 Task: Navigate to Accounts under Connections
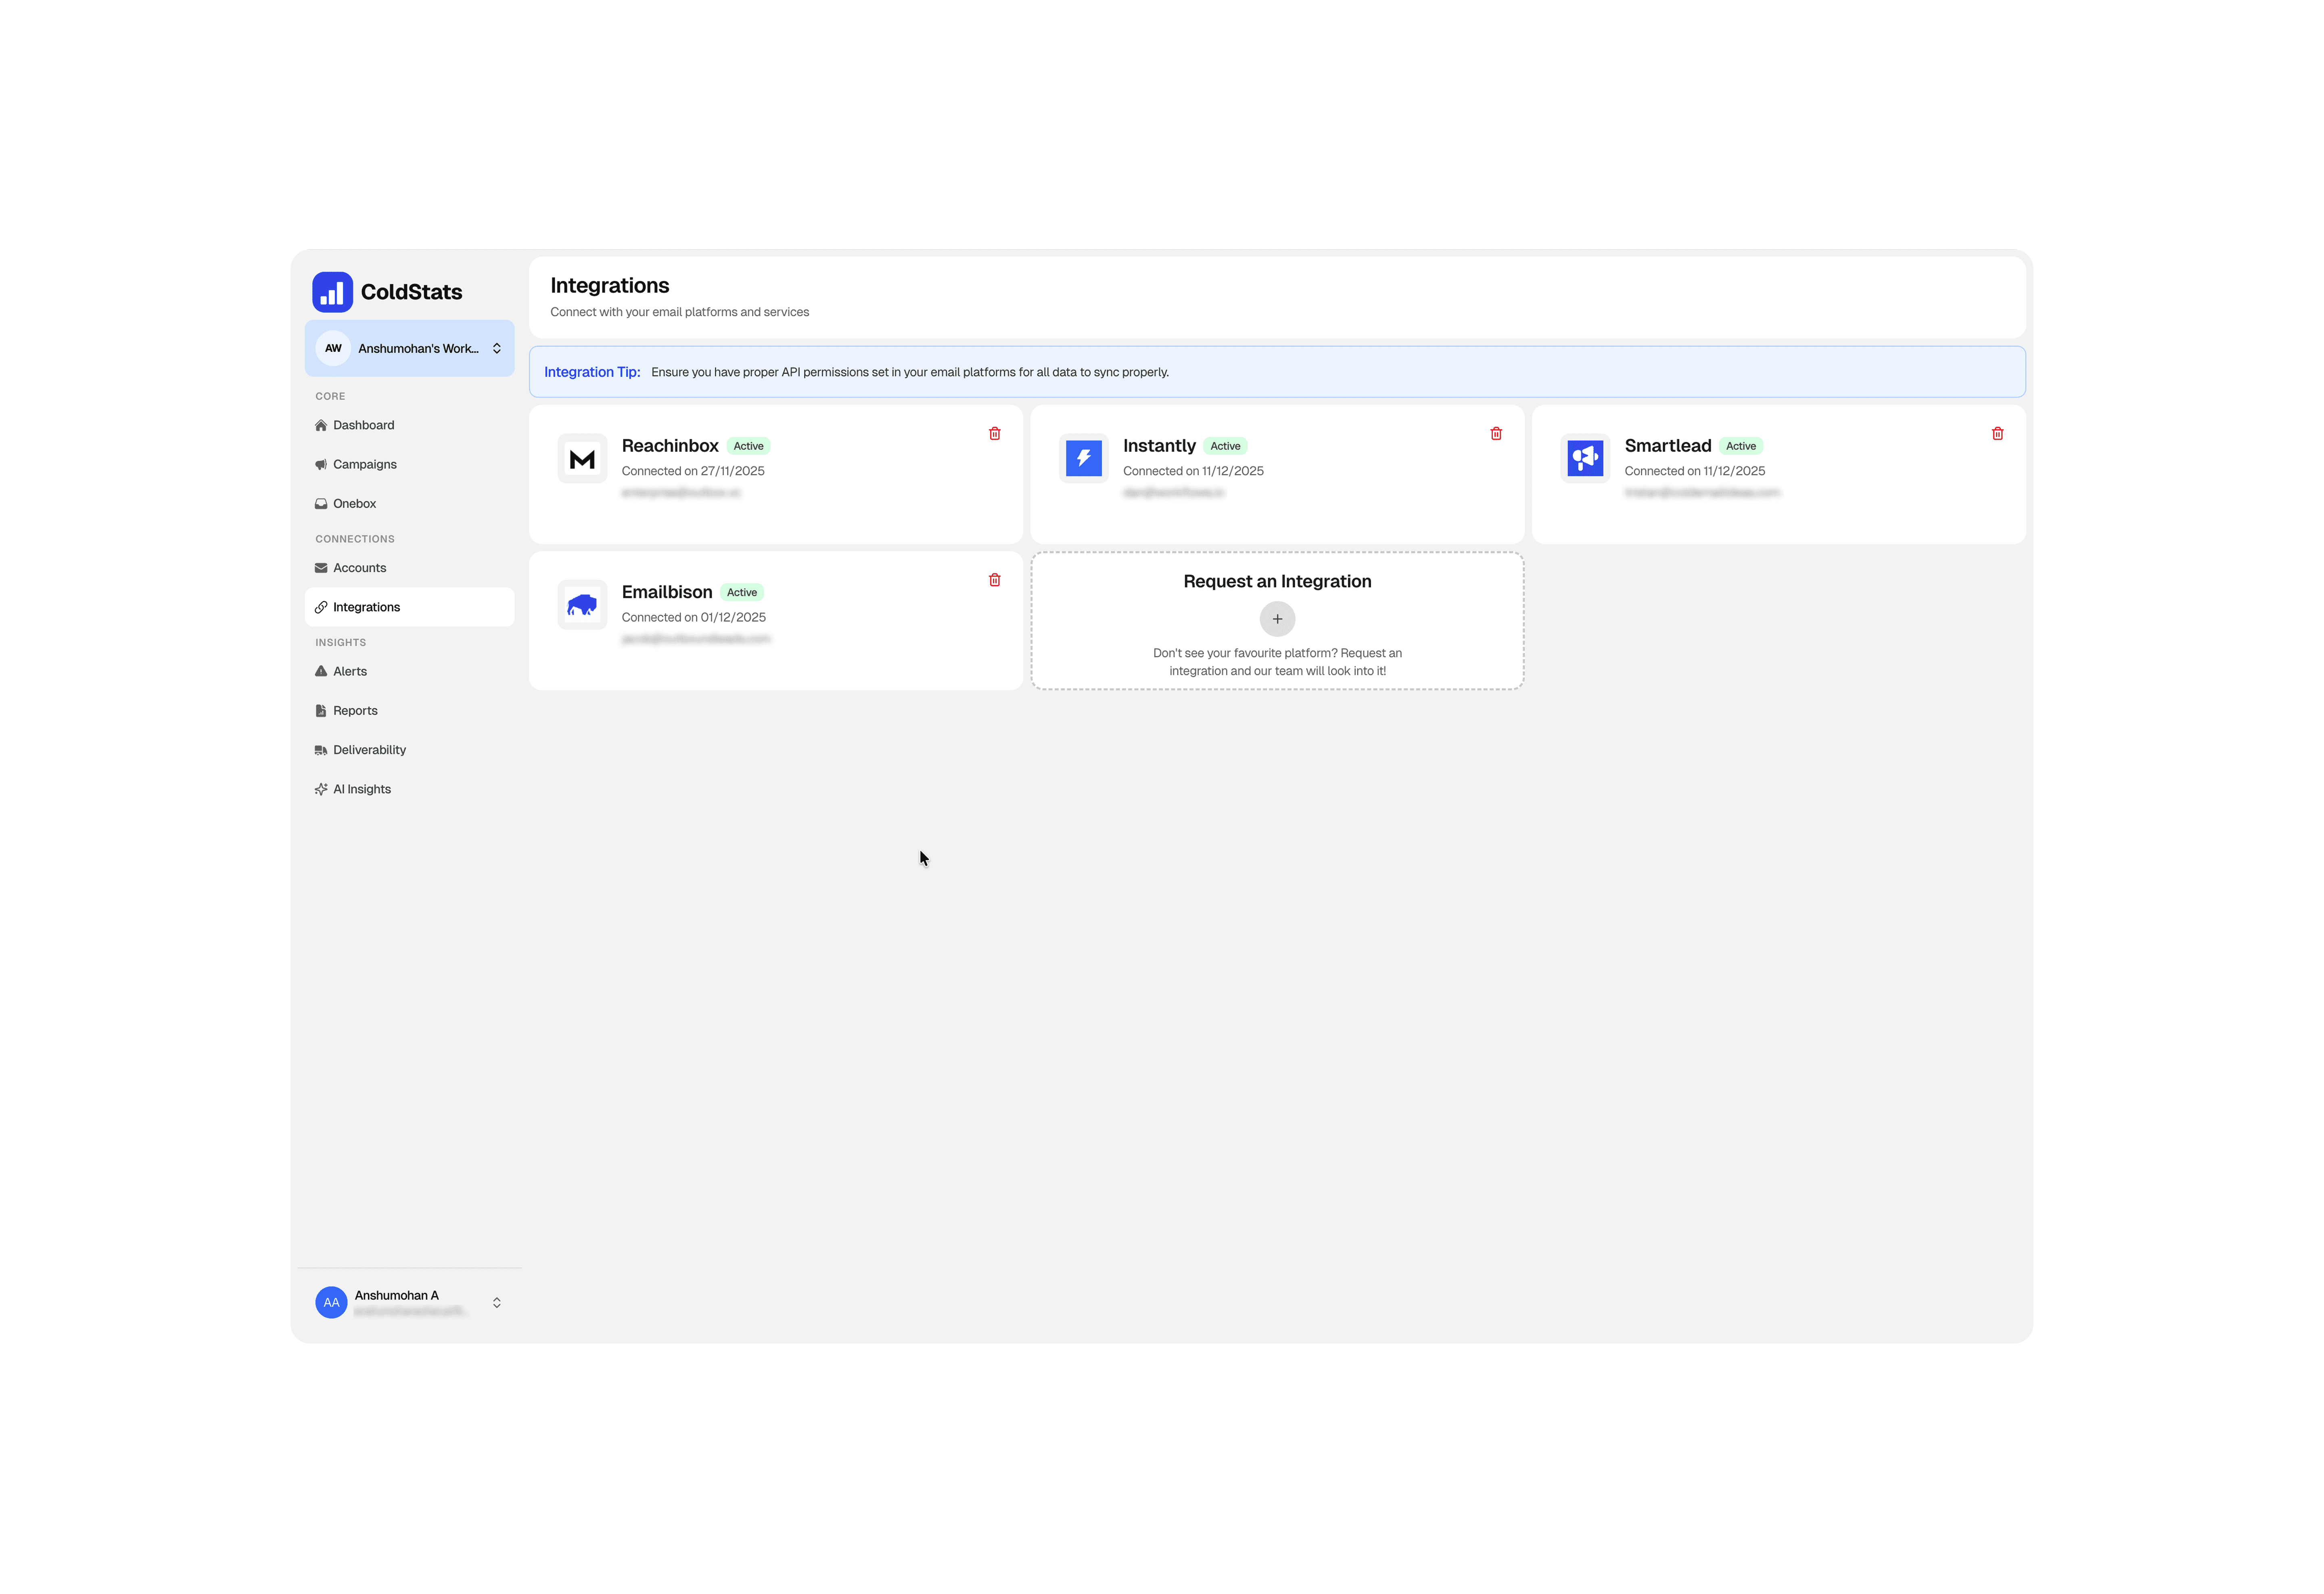pos(359,568)
